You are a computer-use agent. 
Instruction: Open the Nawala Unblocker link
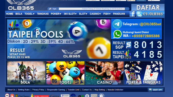coord(115,90)
